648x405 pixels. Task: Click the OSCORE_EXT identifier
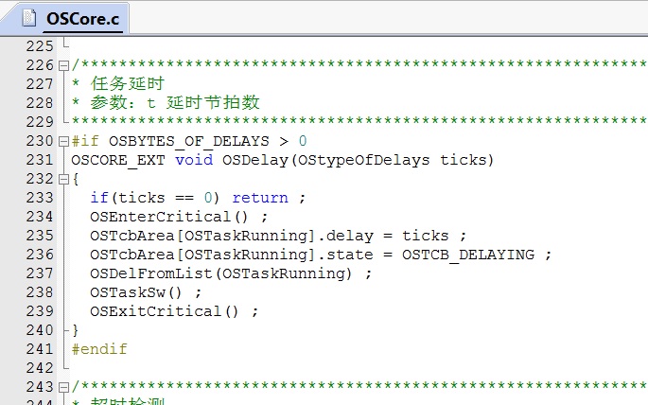(x=118, y=160)
